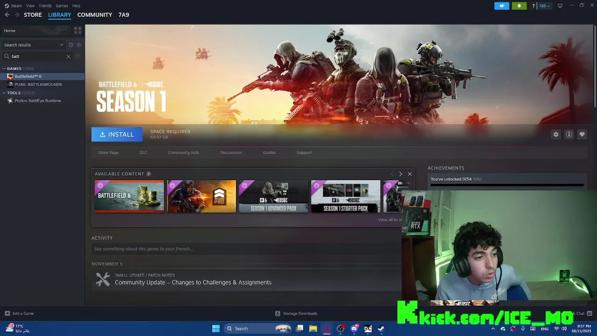Screen dimensions: 597x336
Task: Add game to favorites heart icon
Action: [582, 134]
